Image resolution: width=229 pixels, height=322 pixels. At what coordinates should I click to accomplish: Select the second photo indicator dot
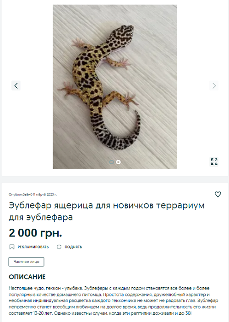pyautogui.click(x=118, y=162)
